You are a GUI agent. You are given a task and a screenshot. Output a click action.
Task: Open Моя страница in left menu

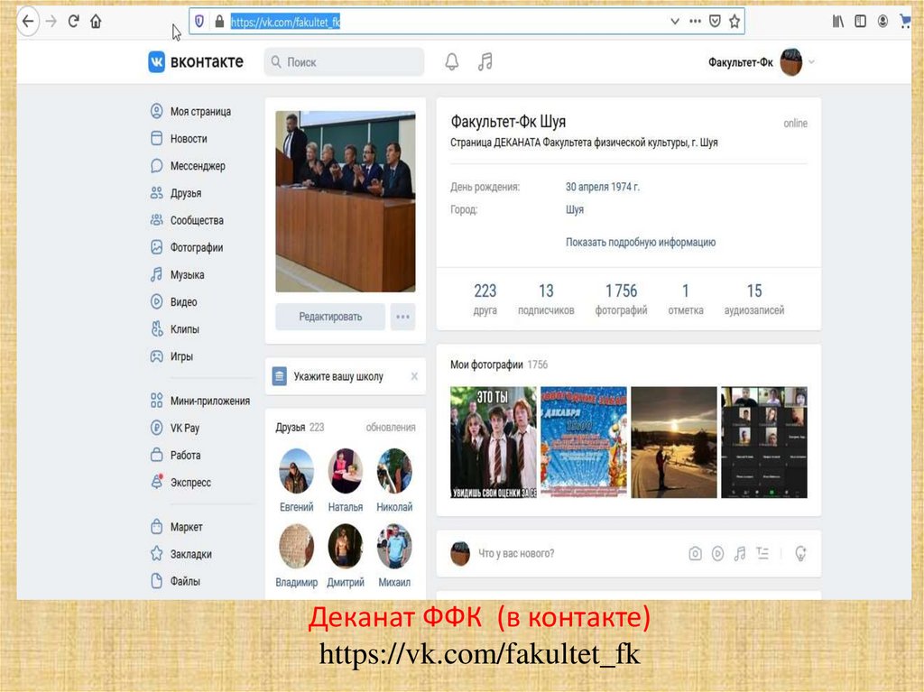200,111
